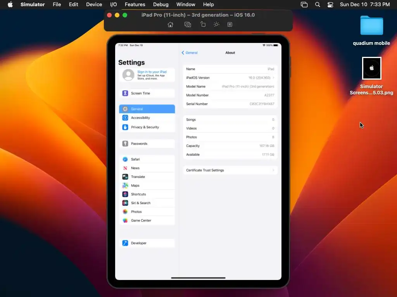Click the menu bar date and time
Image resolution: width=397 pixels, height=297 pixels.
[364, 4]
